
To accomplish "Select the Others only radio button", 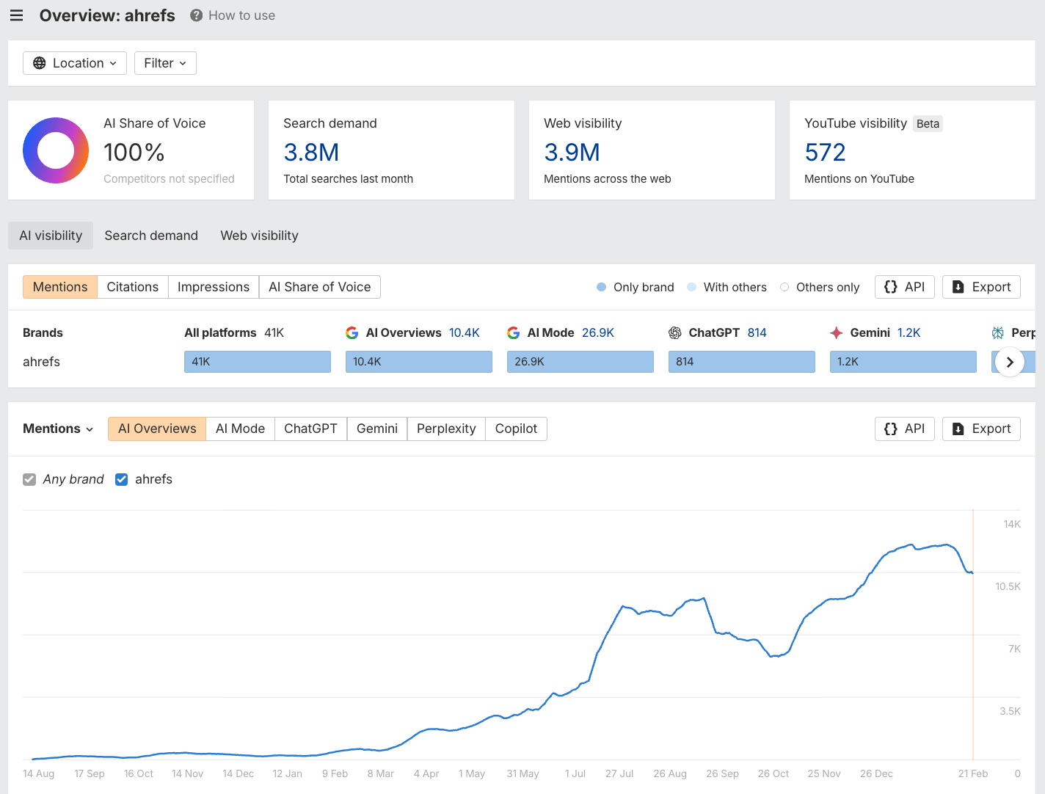I will coord(784,287).
